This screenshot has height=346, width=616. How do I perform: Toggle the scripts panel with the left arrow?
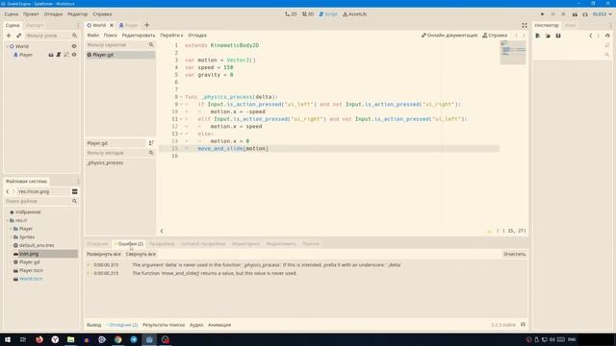click(x=162, y=231)
